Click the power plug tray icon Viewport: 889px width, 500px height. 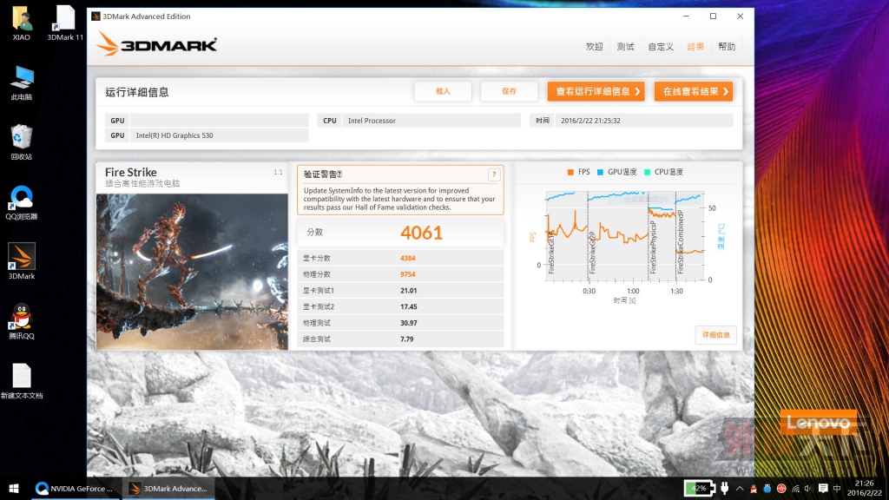click(x=725, y=488)
